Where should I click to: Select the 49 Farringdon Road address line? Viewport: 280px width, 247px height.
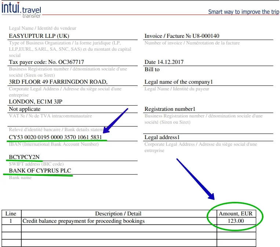tap(58, 82)
